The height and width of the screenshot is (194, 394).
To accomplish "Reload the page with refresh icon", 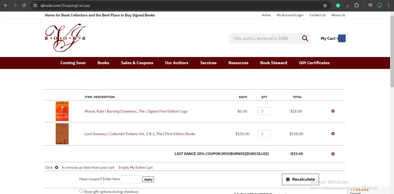I will coord(24,5).
